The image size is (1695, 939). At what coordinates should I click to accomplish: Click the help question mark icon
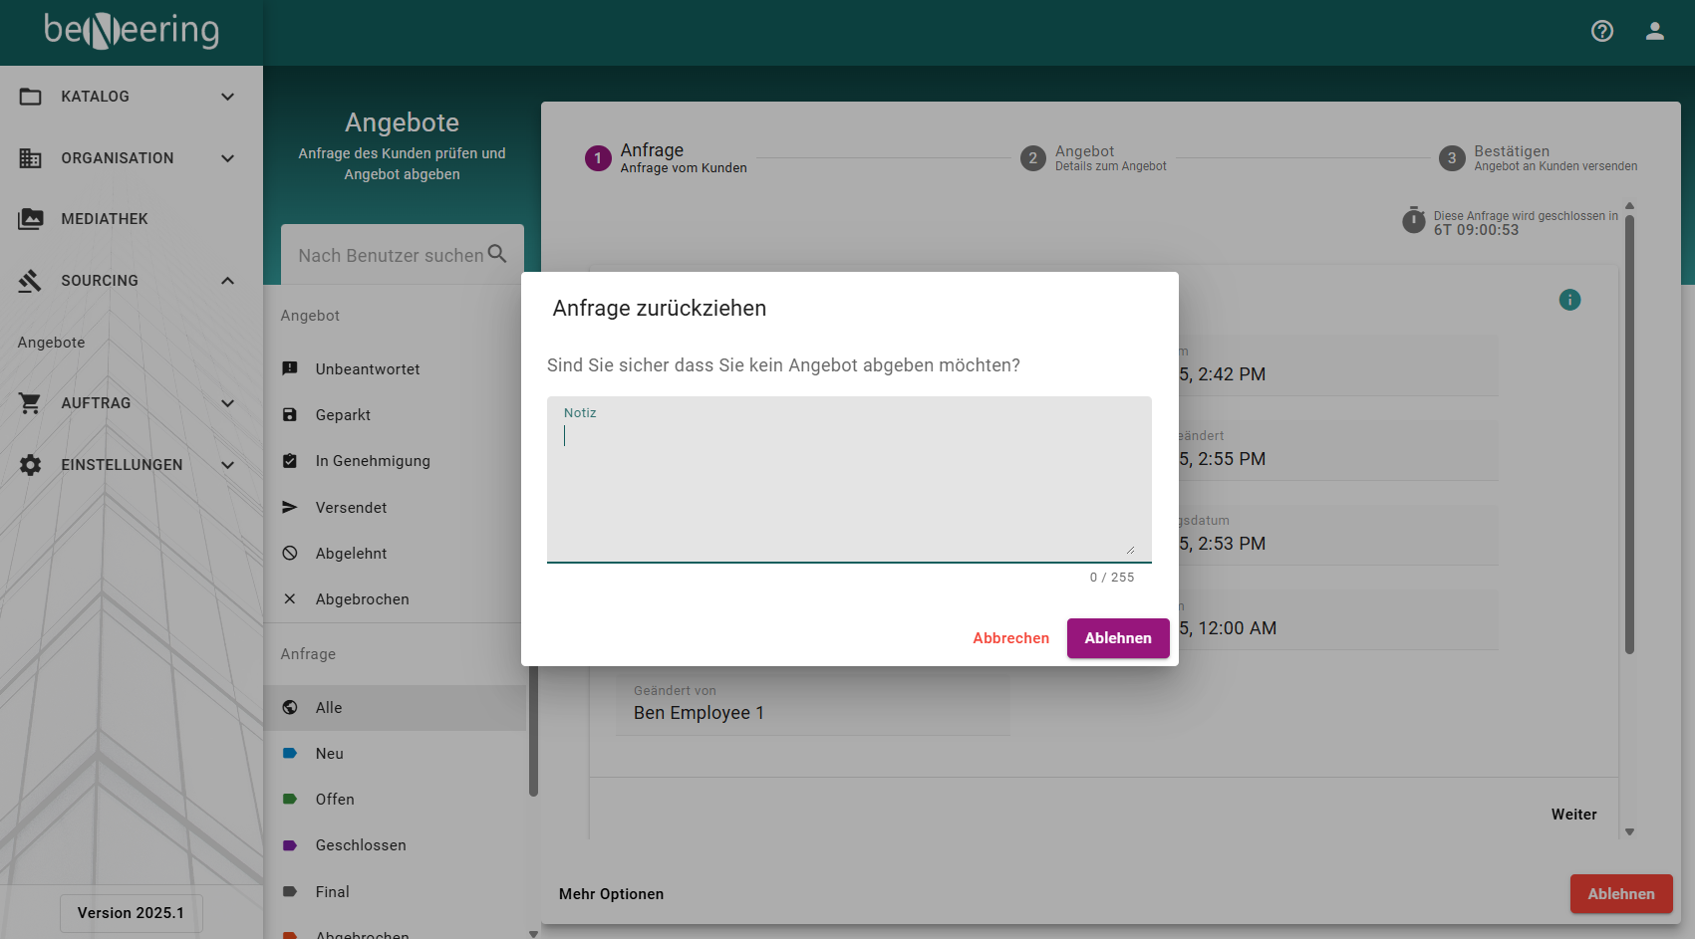(x=1602, y=31)
